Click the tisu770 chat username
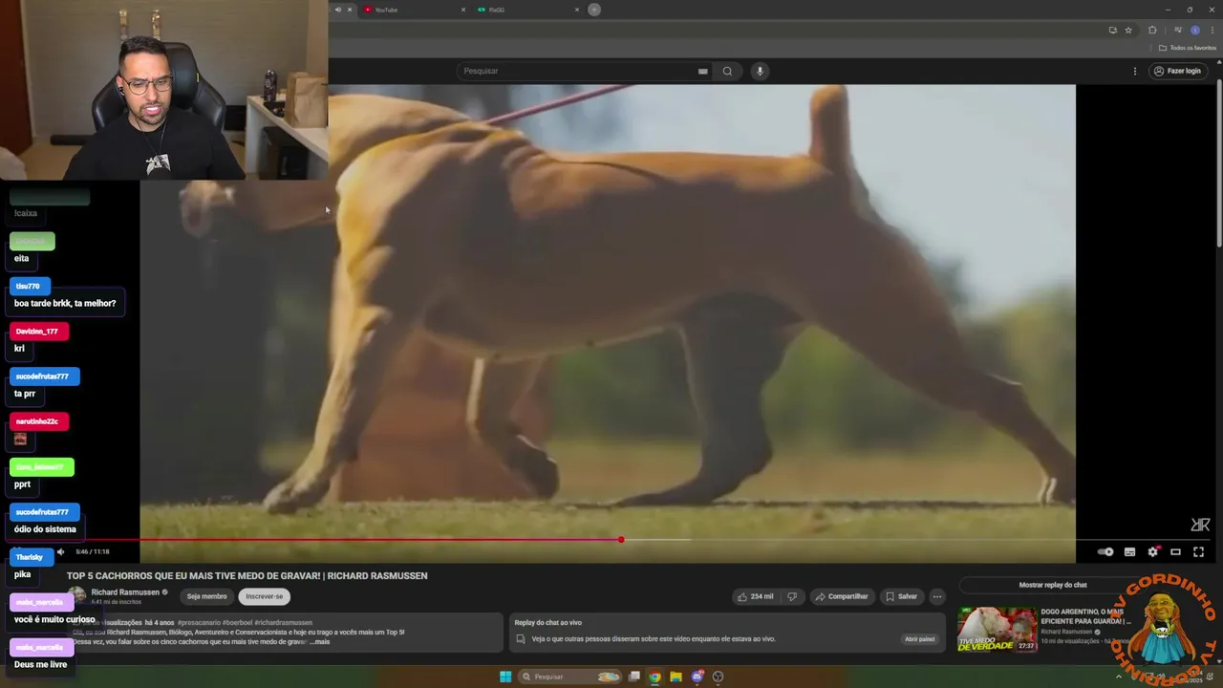This screenshot has width=1223, height=688. coord(28,287)
